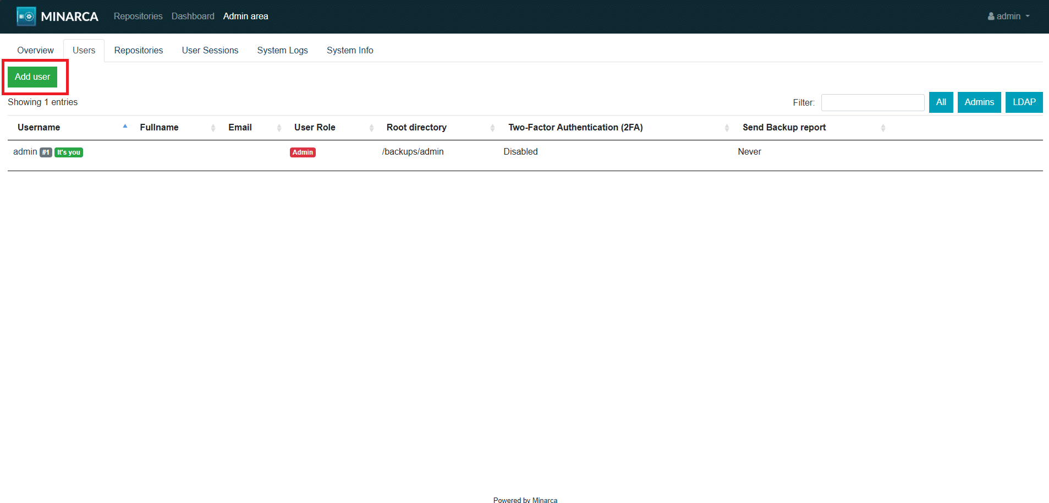Click the Never backup report cell
This screenshot has height=503, width=1049.
[749, 152]
